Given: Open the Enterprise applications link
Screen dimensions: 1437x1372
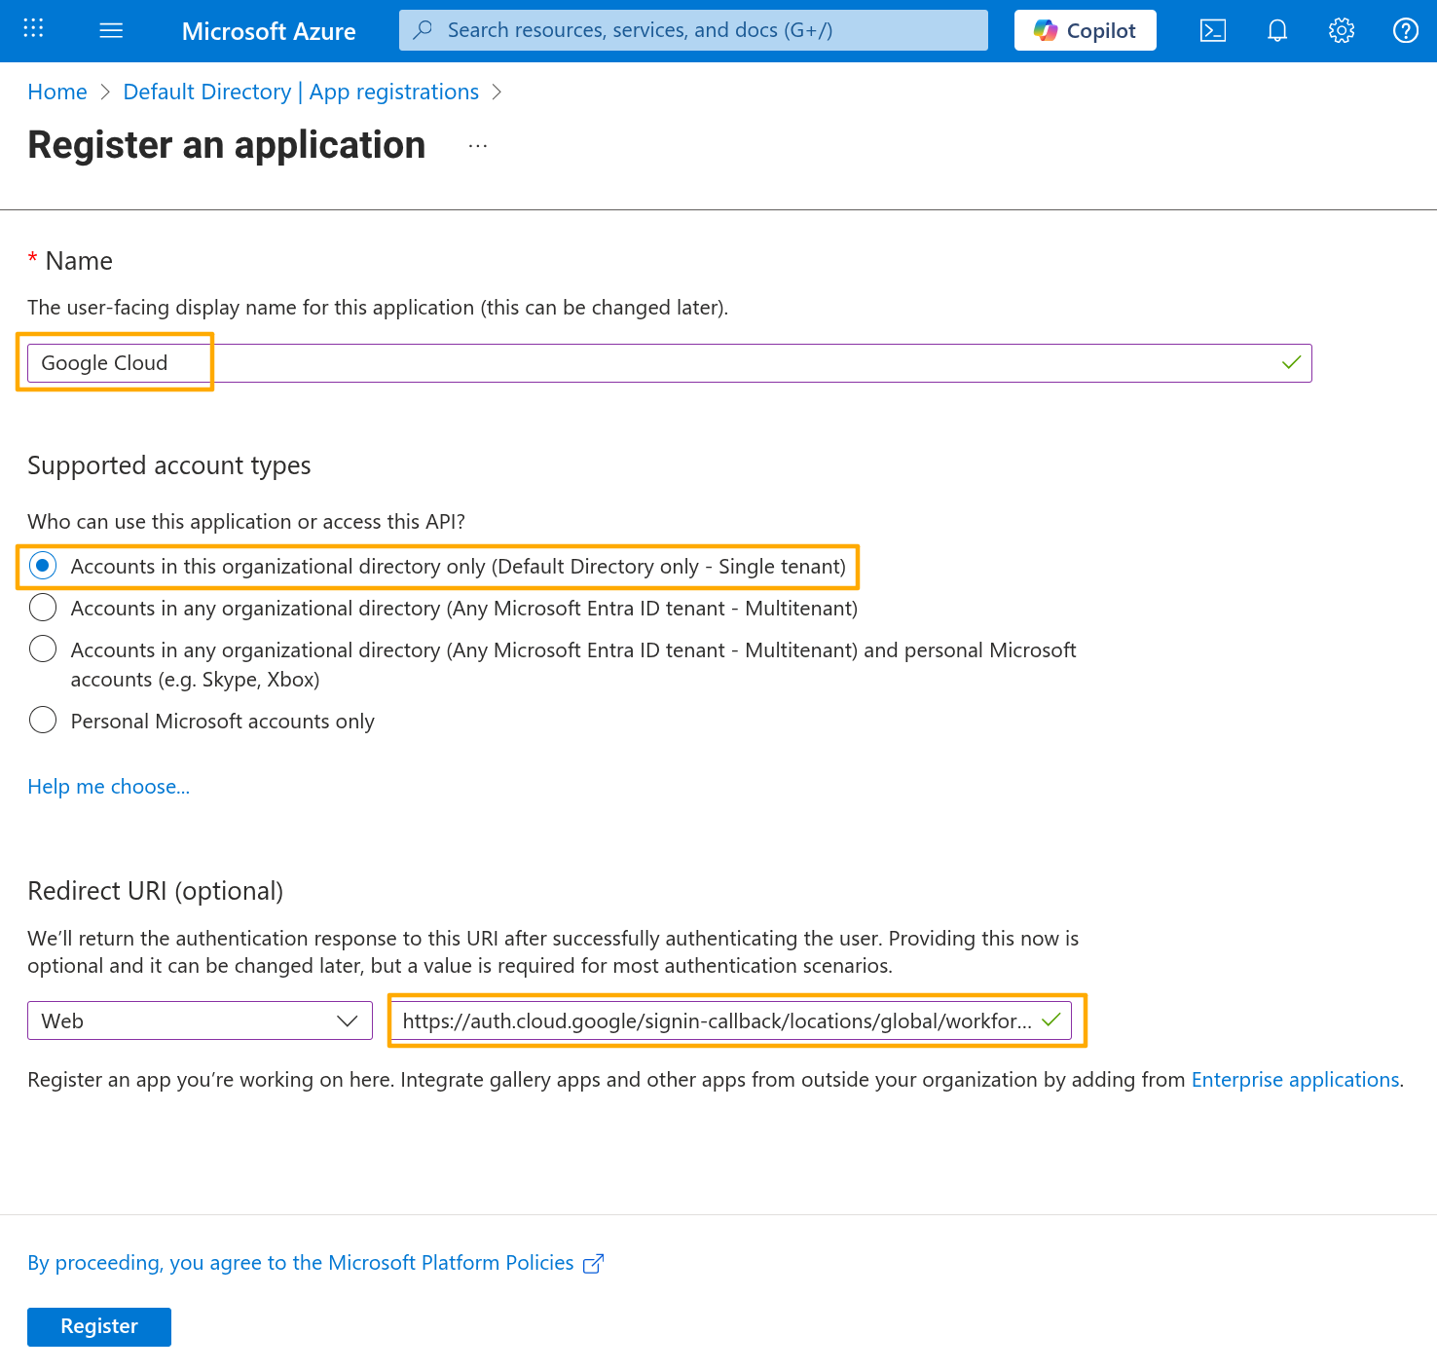Looking at the screenshot, I should (1295, 1079).
